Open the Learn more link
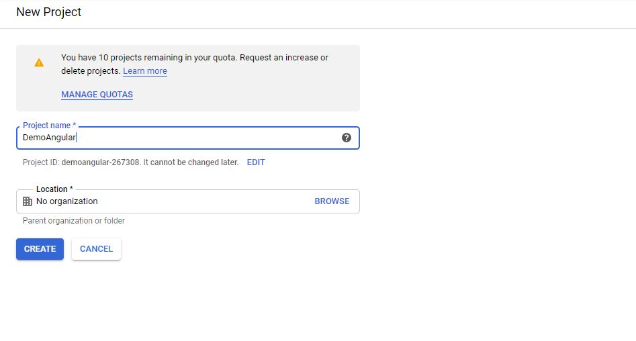This screenshot has height=341, width=636. point(145,71)
